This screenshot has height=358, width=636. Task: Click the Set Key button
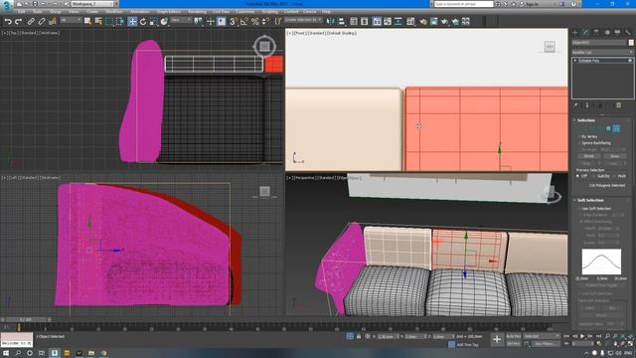[x=513, y=344]
